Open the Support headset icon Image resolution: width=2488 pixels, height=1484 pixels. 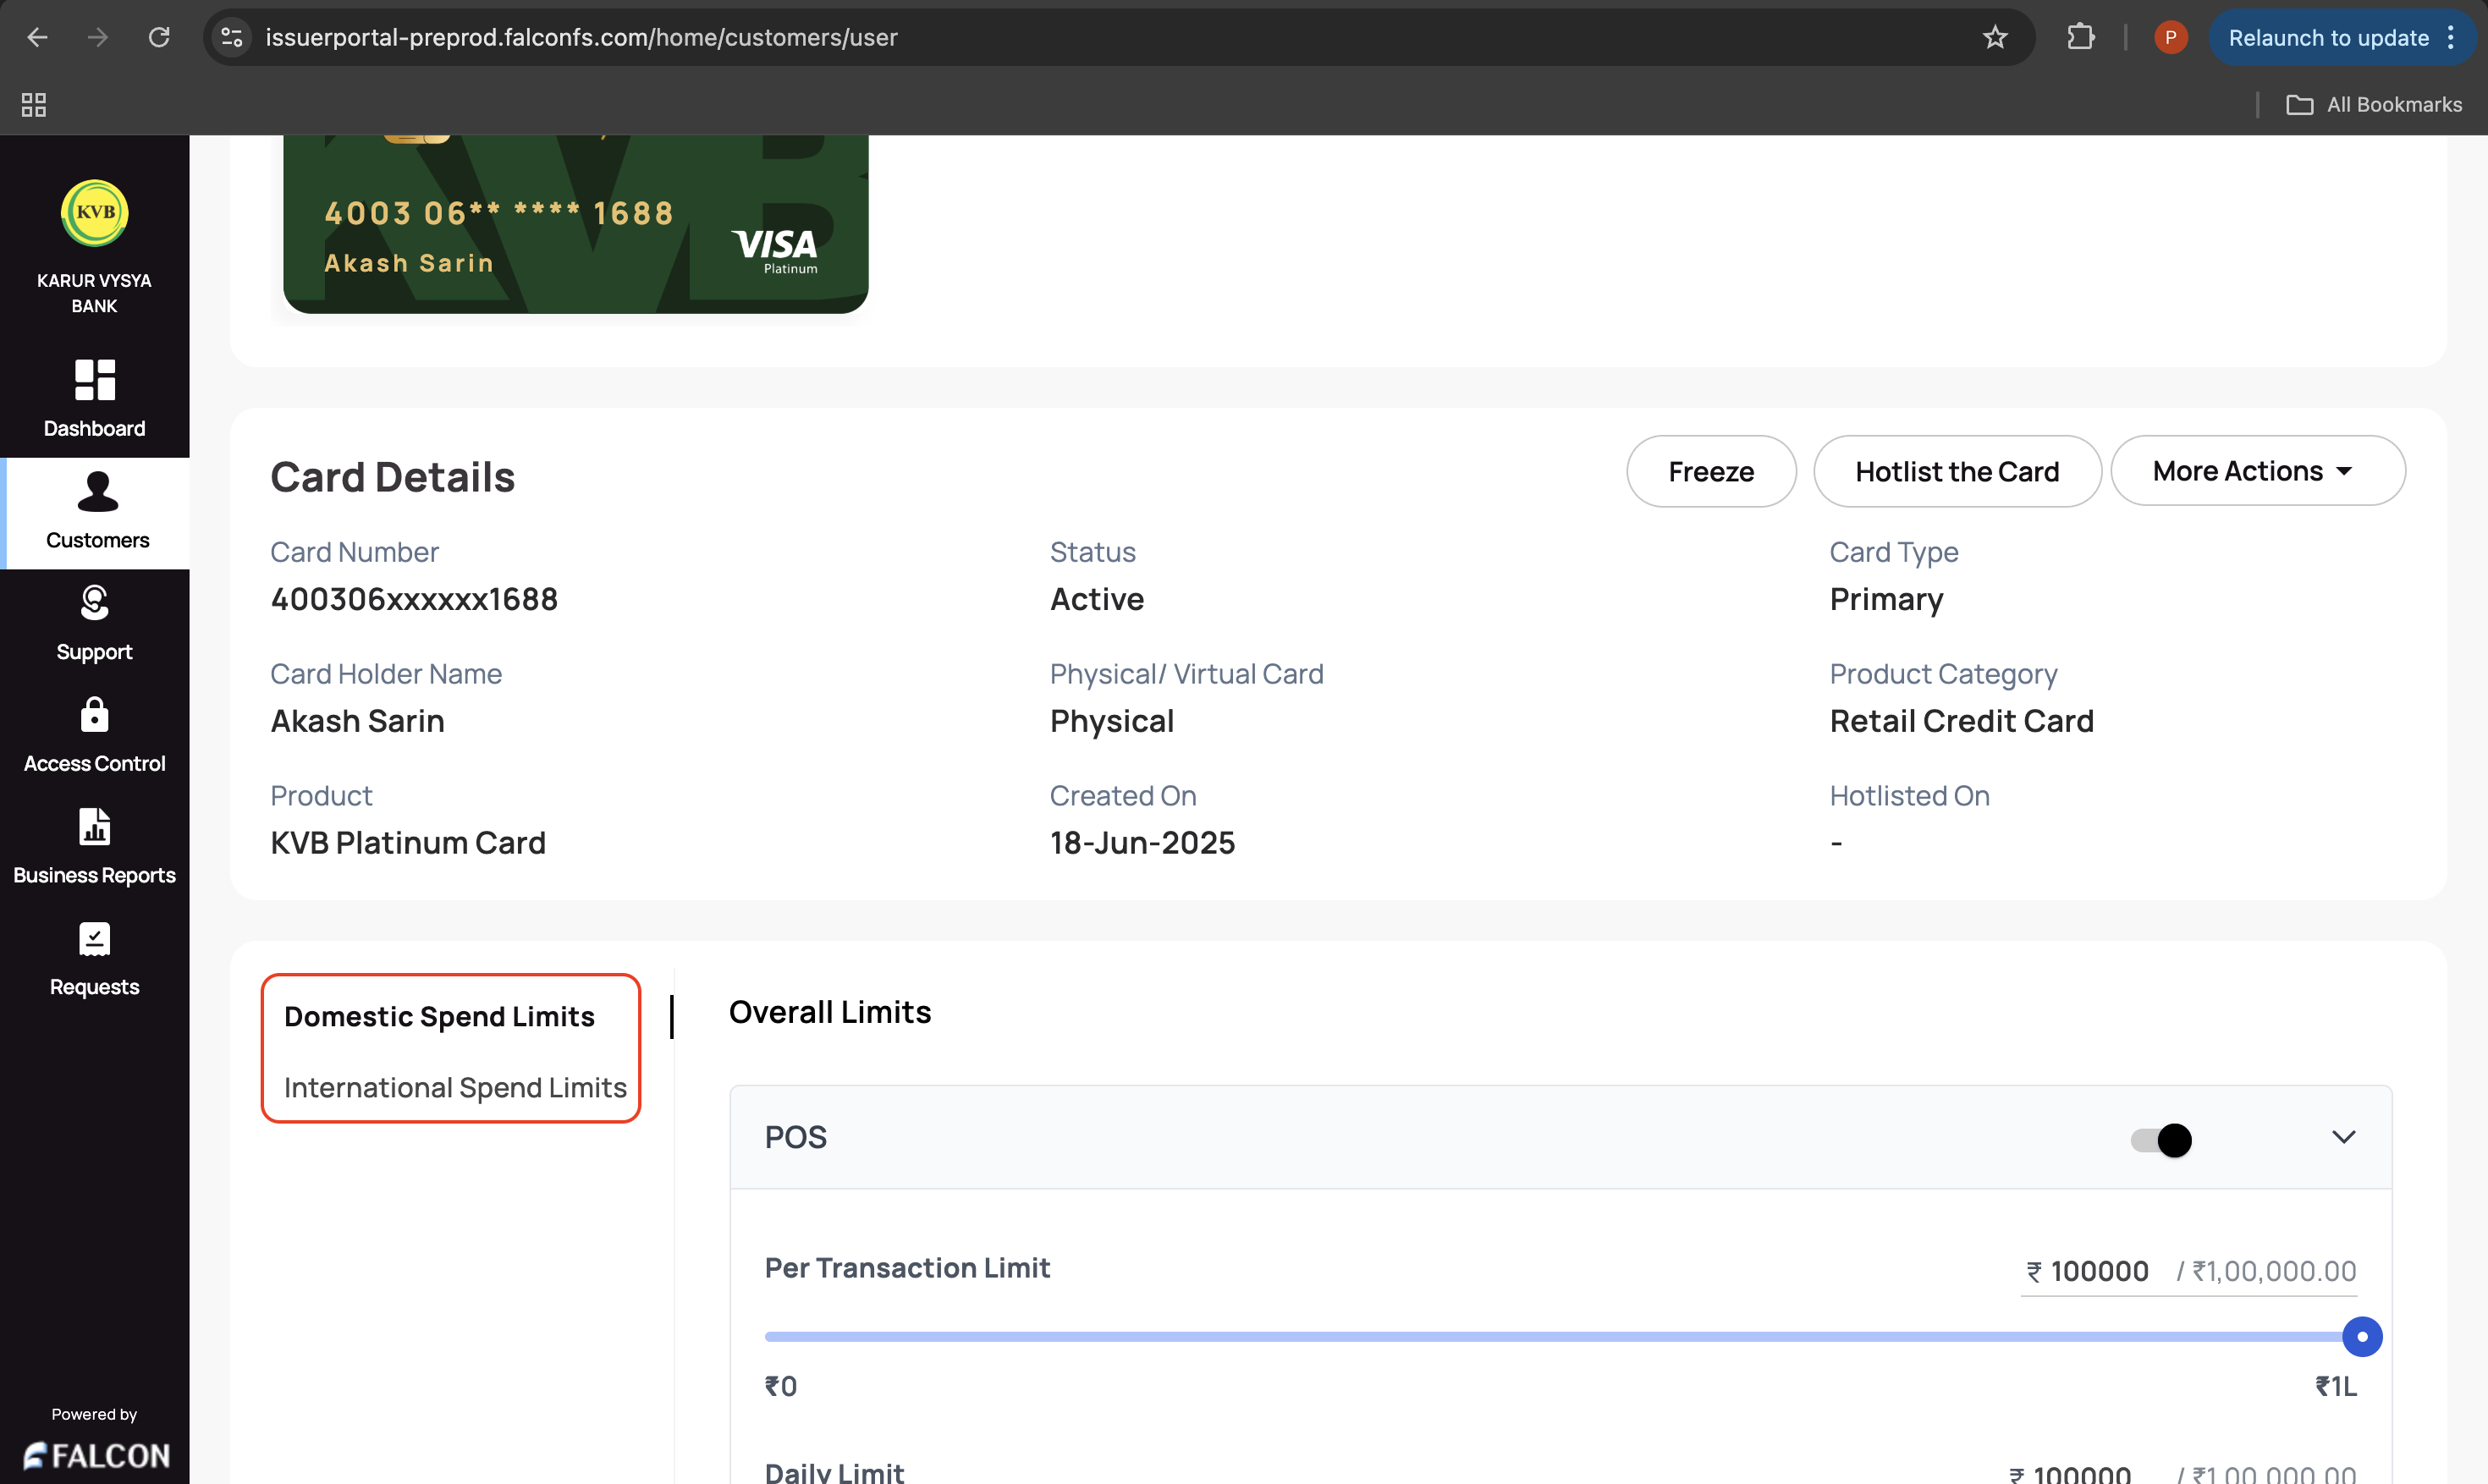click(95, 603)
